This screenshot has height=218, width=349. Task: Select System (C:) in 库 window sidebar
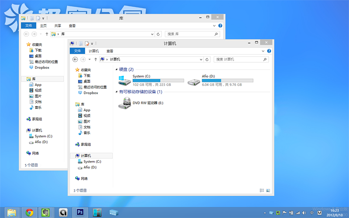(x=41, y=136)
